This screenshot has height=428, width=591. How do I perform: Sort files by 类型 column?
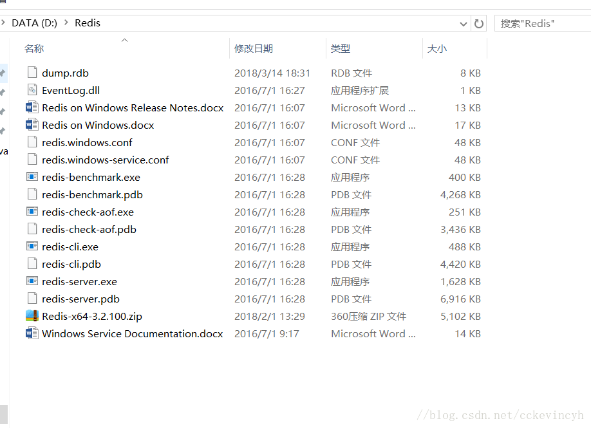(x=341, y=49)
